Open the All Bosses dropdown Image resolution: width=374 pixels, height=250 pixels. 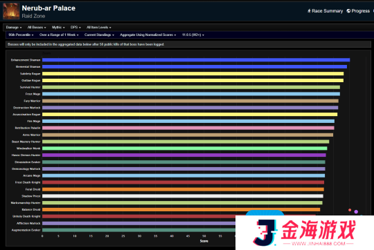37,28
